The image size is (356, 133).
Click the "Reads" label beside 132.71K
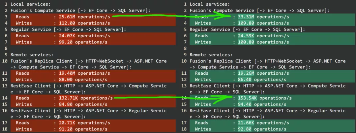click(22, 98)
